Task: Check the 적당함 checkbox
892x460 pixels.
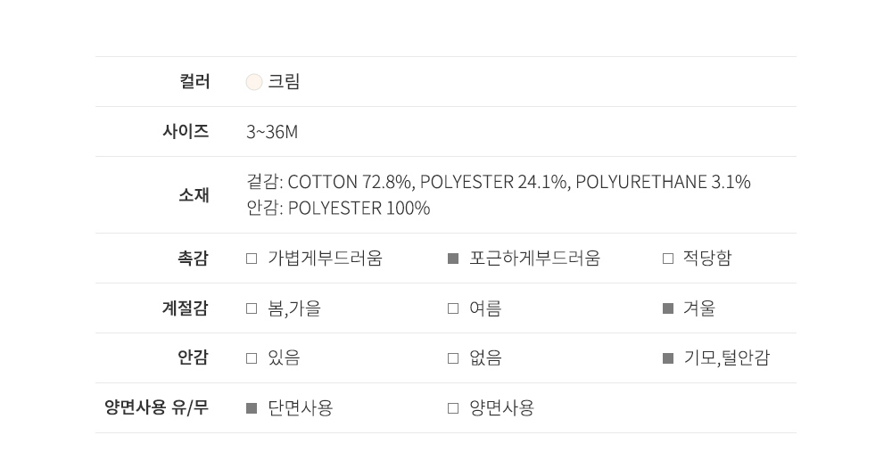Action: pos(668,259)
